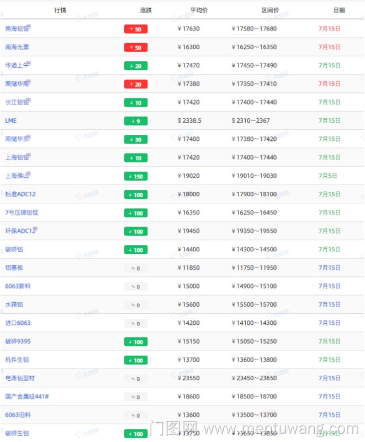Open the 南海无票 price link
The height and width of the screenshot is (442, 365).
[x=17, y=47]
